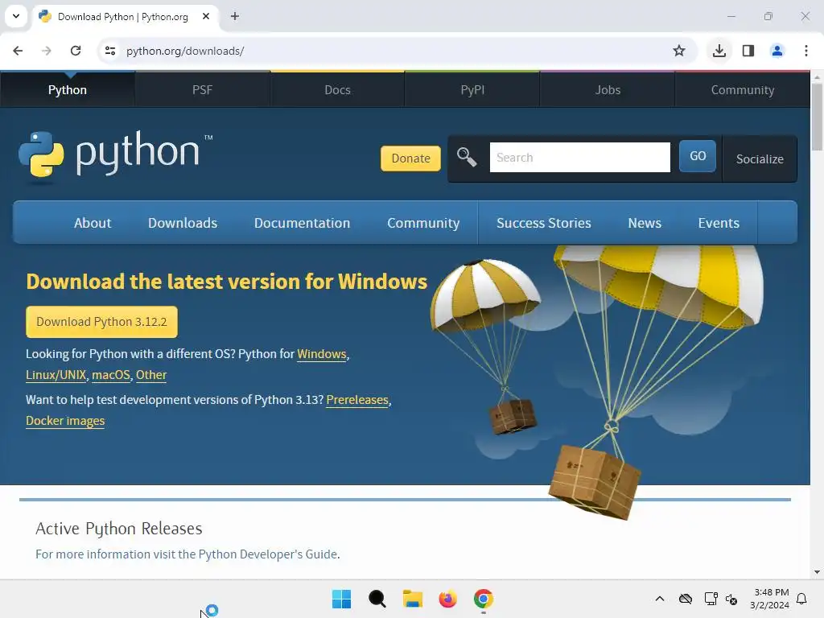
Task: Open the Community navigation menu
Action: coord(423,223)
